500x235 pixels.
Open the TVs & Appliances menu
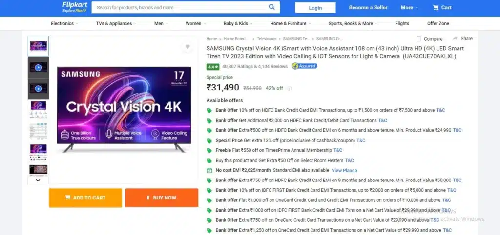point(116,23)
